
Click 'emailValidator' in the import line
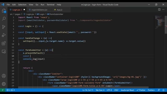pyautogui.click(x=36, y=20)
